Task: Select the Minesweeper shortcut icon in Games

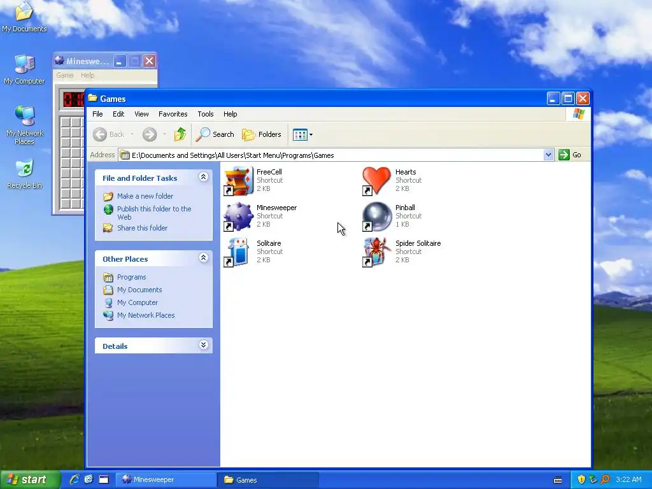Action: [238, 216]
